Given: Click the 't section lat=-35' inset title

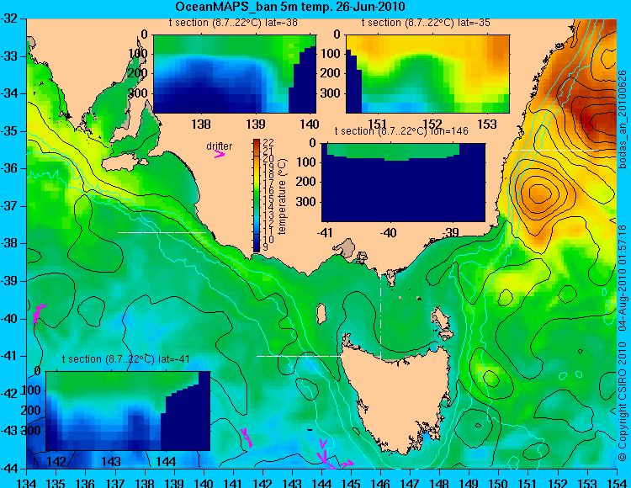Looking at the screenshot, I should tap(426, 23).
